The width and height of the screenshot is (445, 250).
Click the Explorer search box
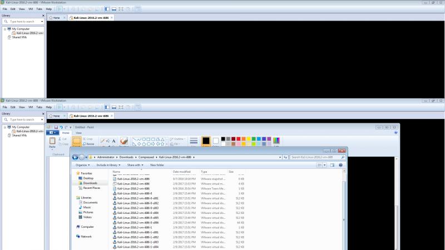point(318,157)
